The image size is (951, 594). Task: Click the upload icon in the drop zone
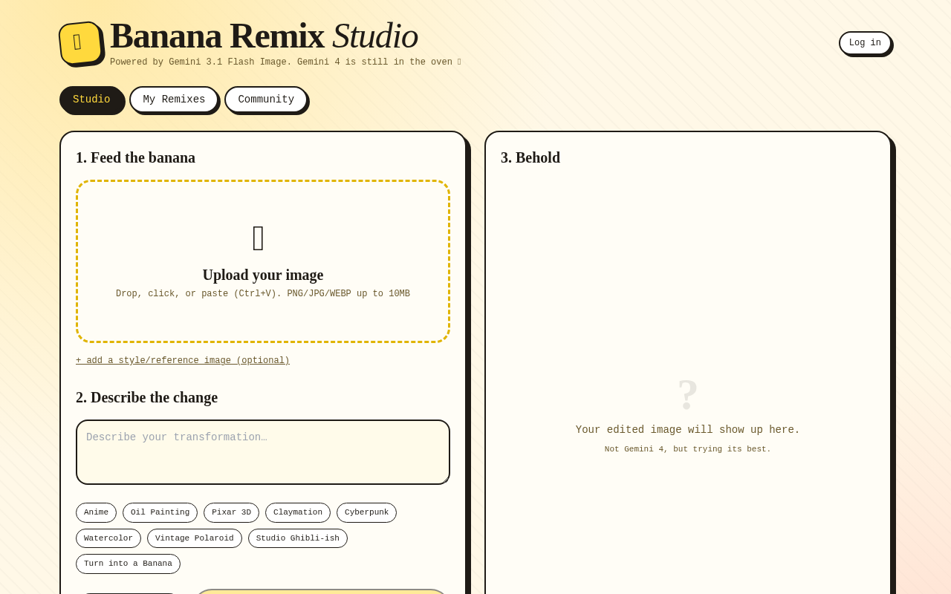point(259,238)
